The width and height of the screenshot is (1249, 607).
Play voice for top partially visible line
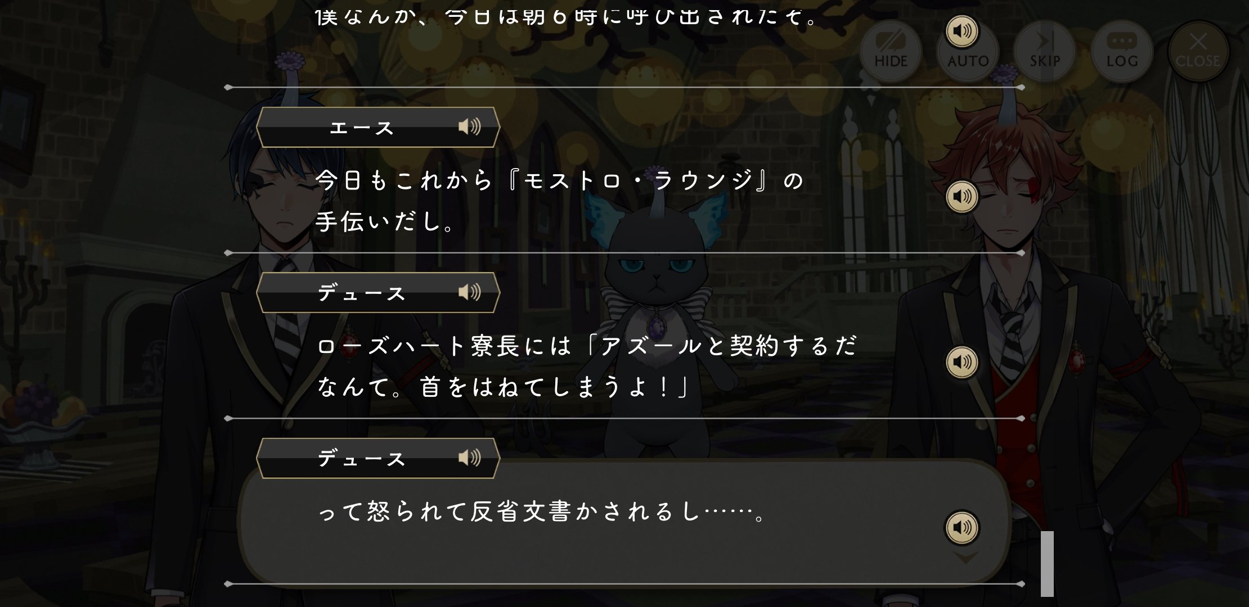962,31
